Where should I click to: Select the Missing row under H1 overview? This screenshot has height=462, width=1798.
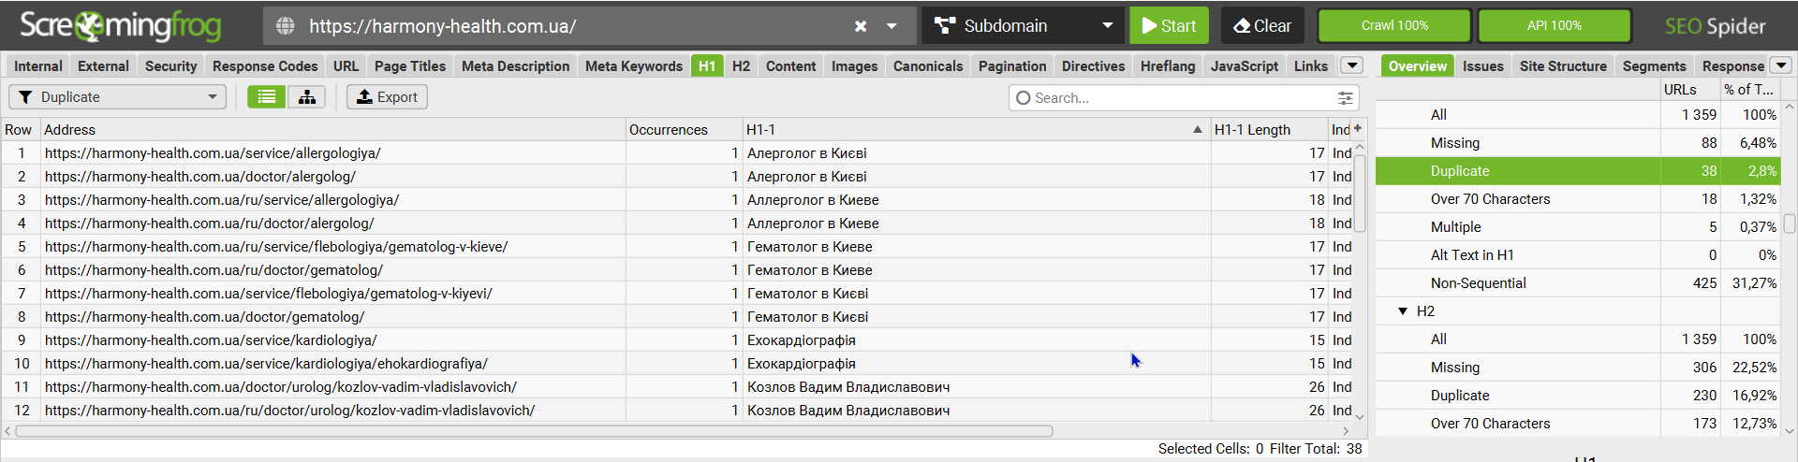pyautogui.click(x=1455, y=143)
